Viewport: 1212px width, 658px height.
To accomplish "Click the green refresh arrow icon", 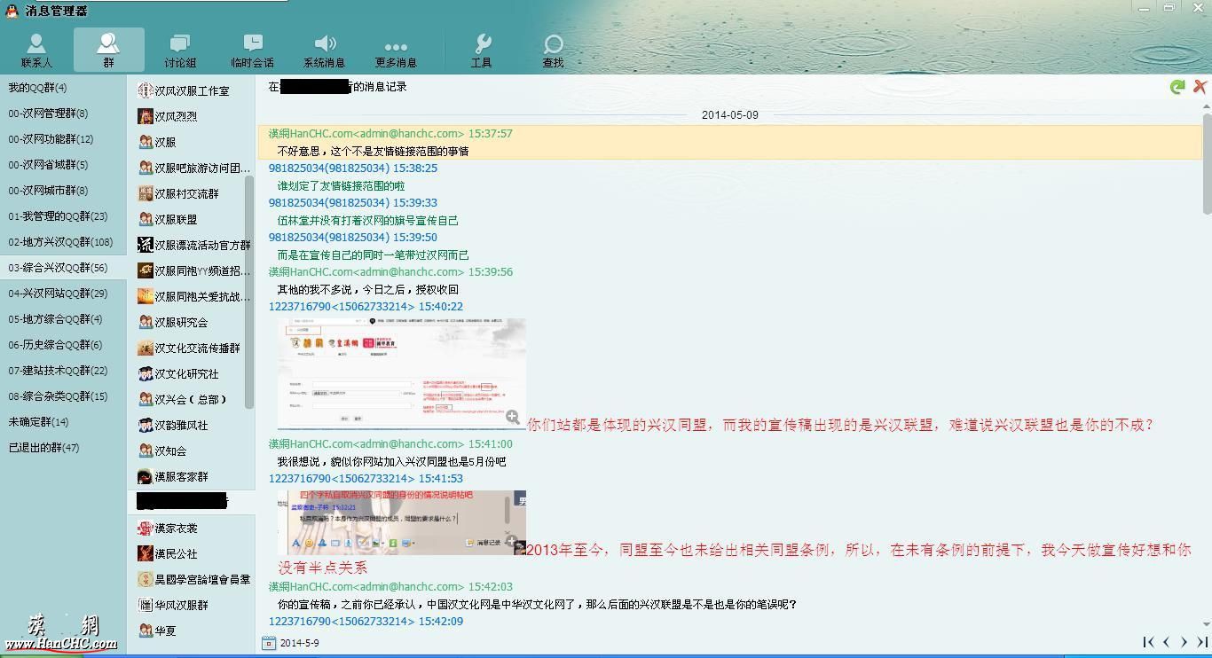I will 1177,87.
